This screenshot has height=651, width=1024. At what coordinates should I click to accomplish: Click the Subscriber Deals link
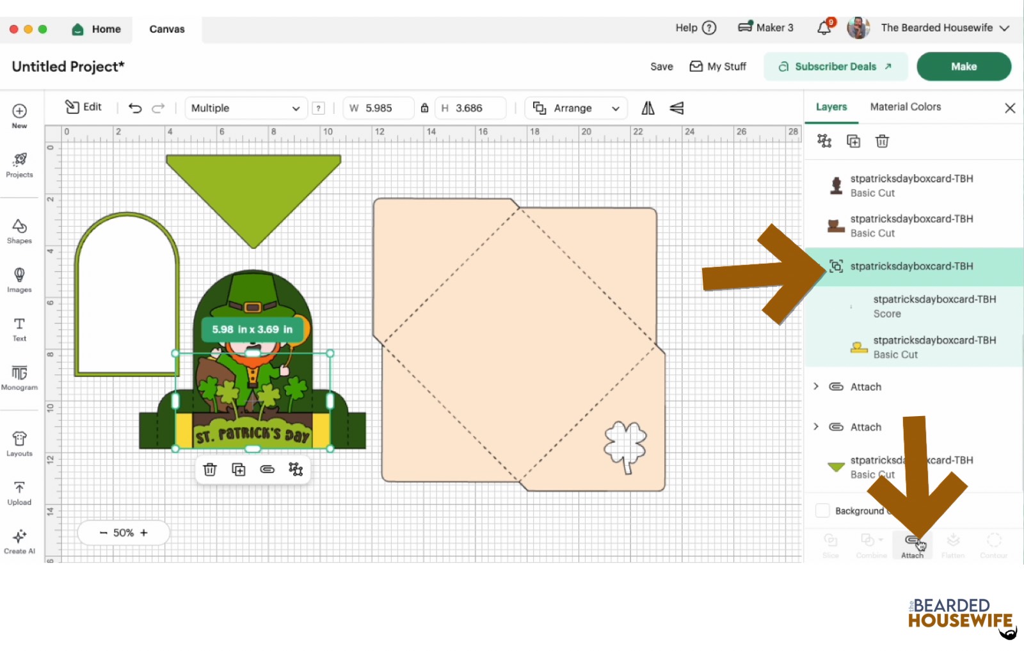835,67
